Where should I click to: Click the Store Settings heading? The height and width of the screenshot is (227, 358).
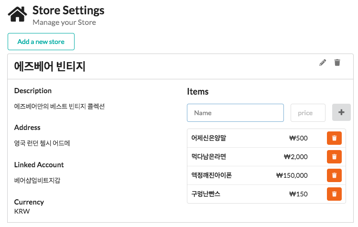click(x=68, y=10)
